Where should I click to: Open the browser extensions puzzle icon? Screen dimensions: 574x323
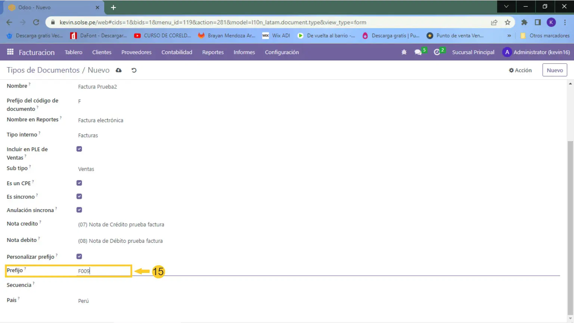point(524,22)
